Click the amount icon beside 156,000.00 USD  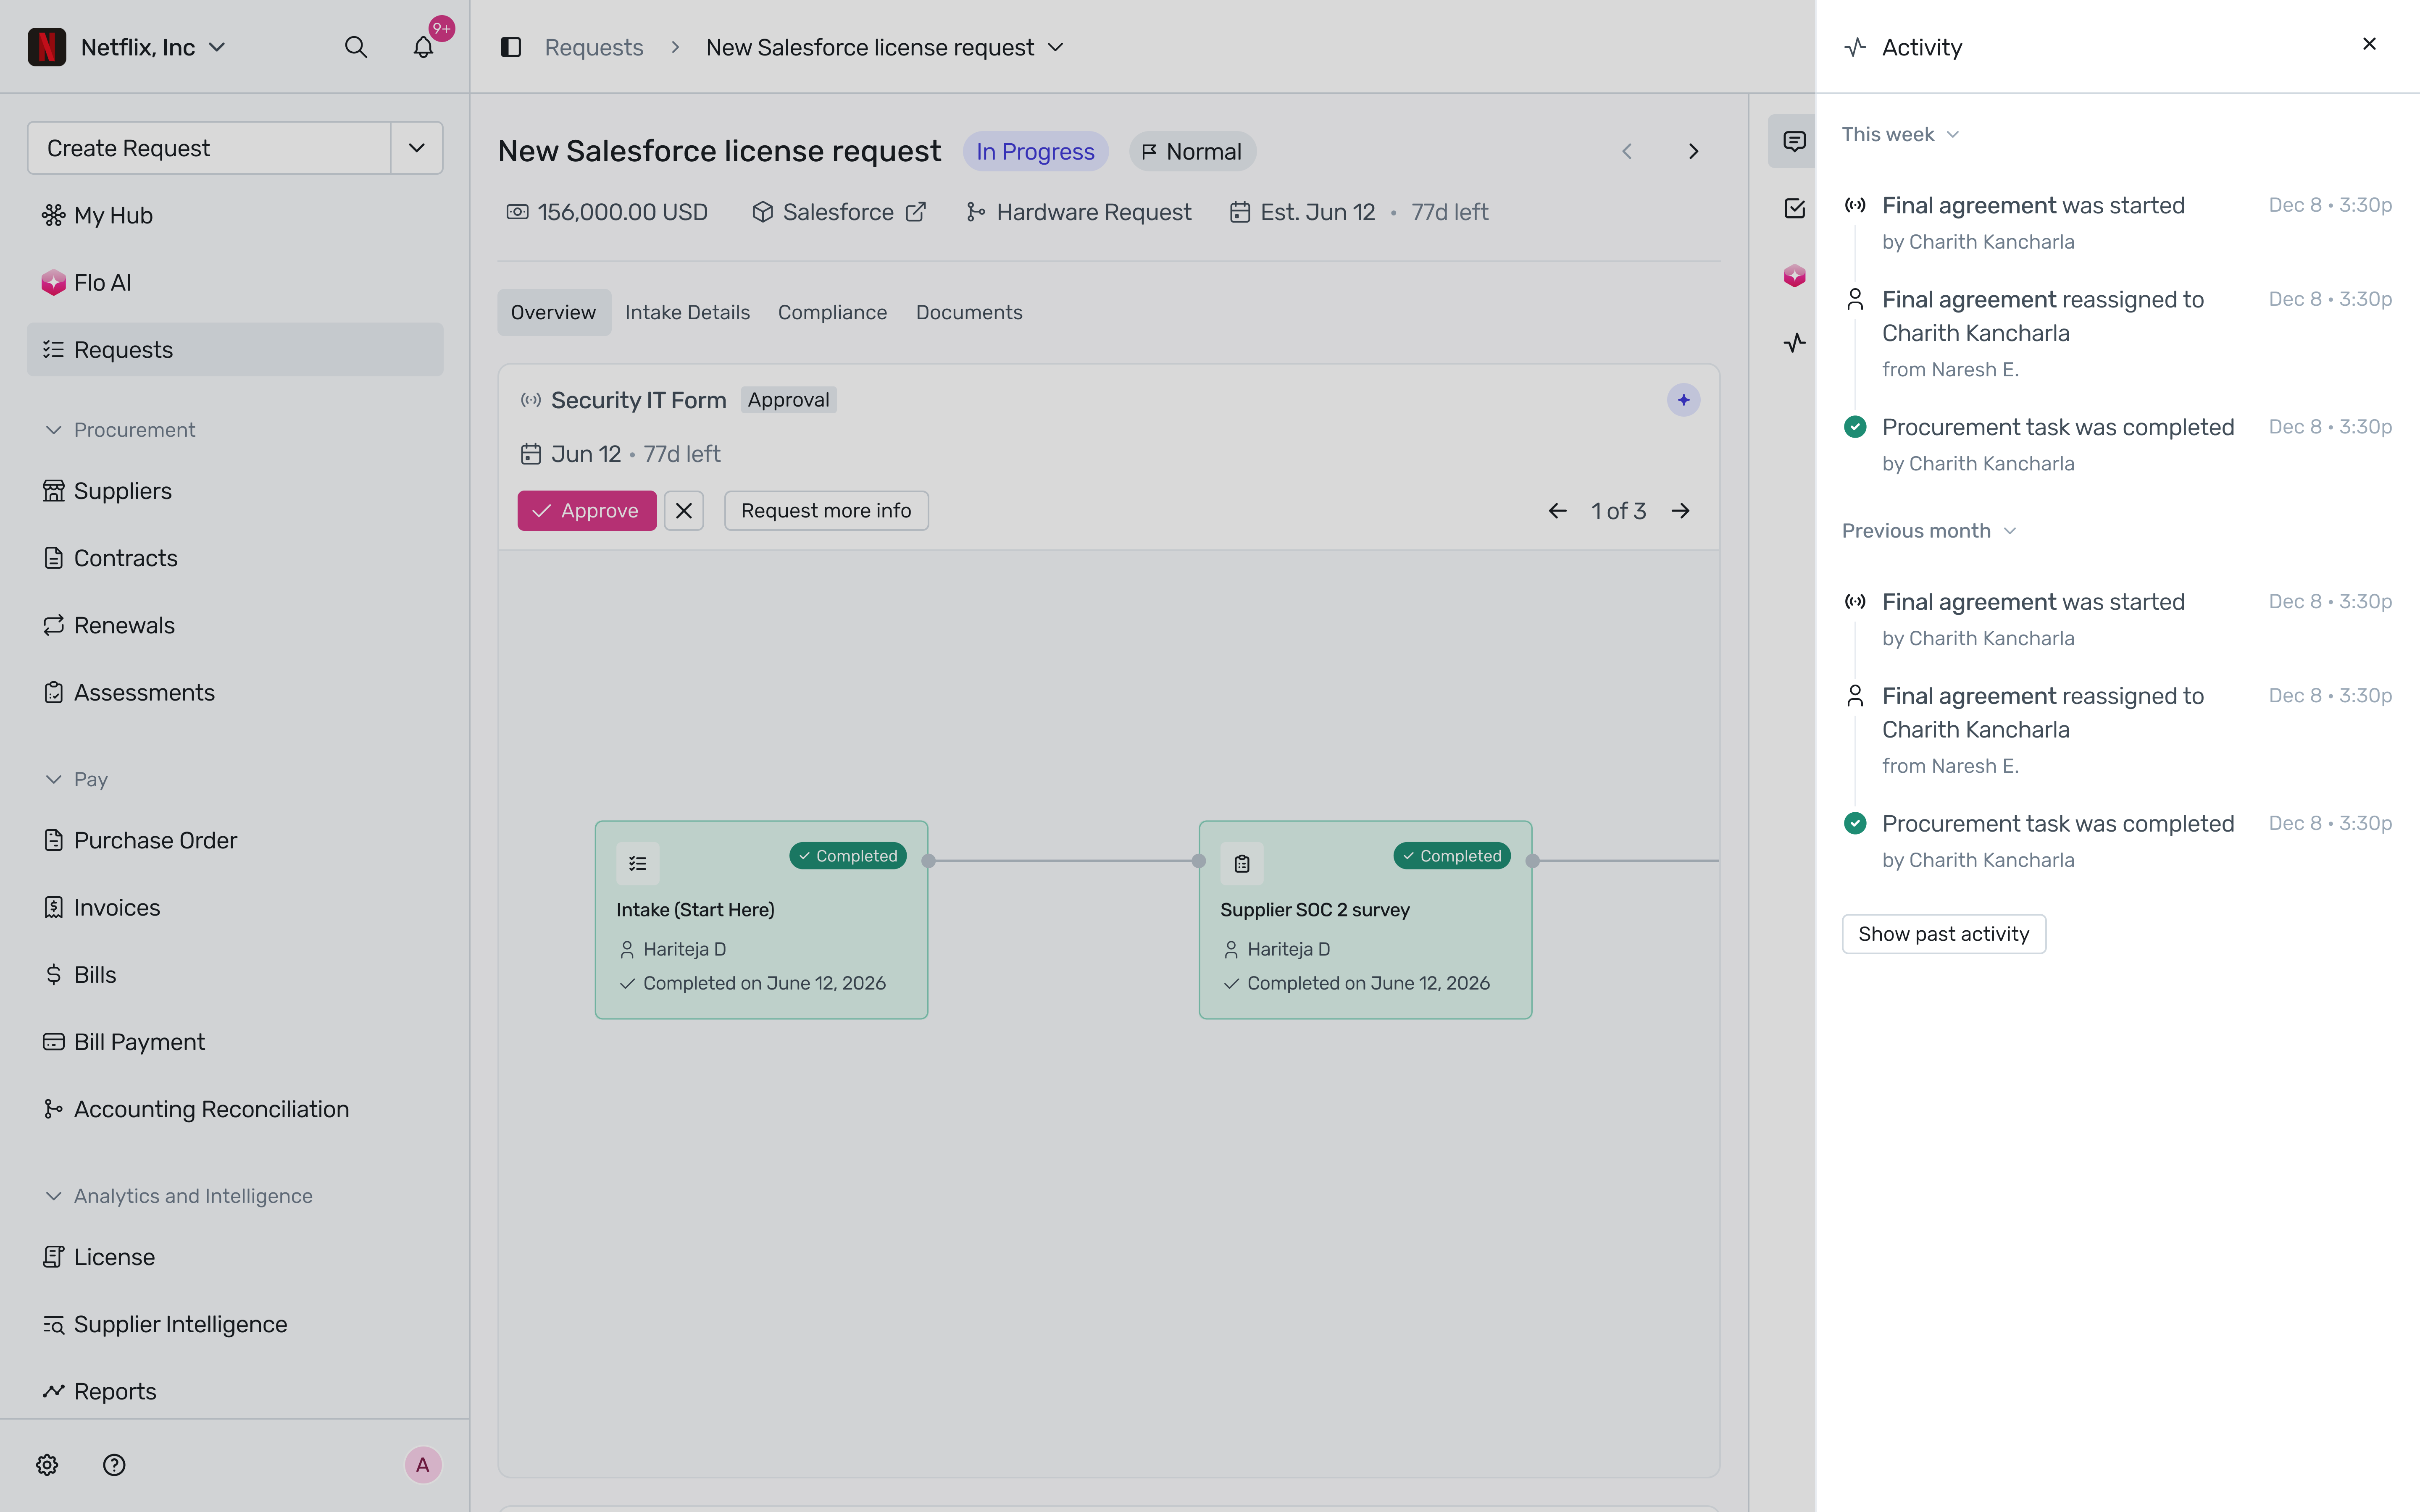pyautogui.click(x=517, y=212)
